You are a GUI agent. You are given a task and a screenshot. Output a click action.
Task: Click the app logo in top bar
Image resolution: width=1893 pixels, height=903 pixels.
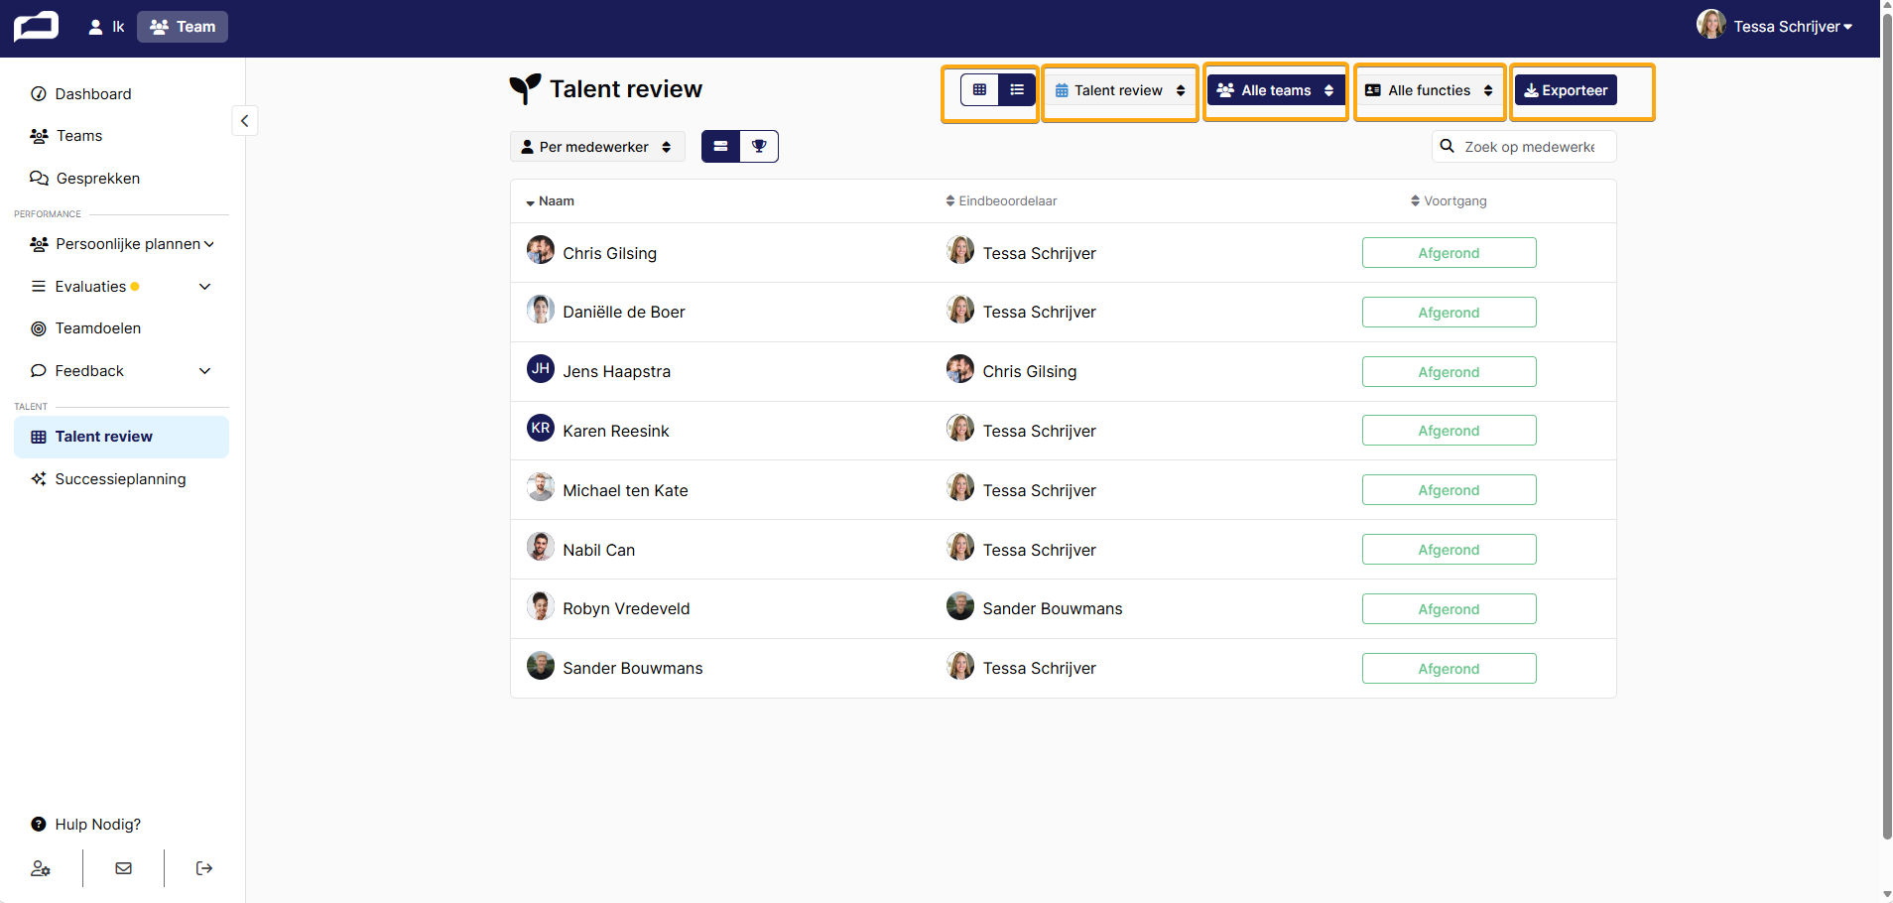tap(36, 26)
